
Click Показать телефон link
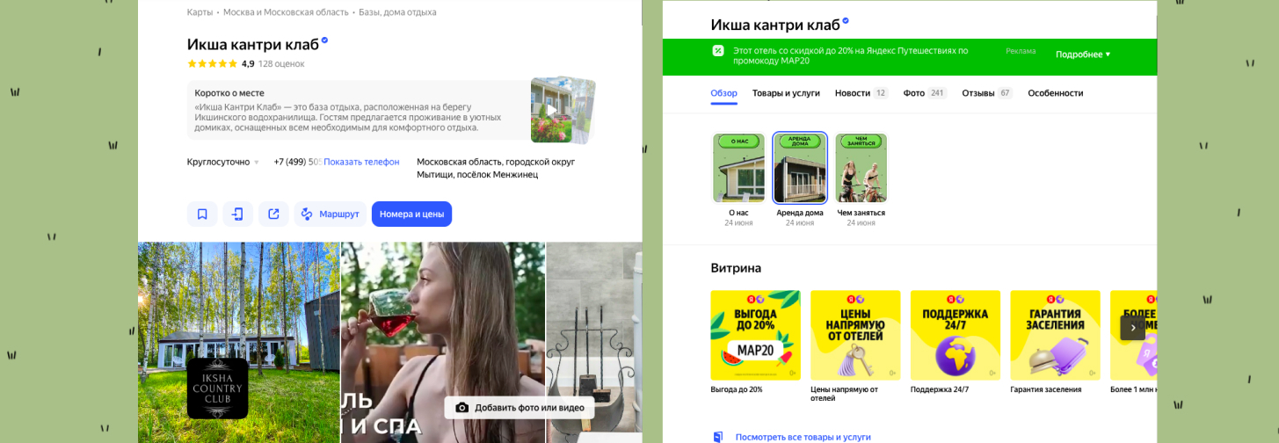click(x=361, y=162)
